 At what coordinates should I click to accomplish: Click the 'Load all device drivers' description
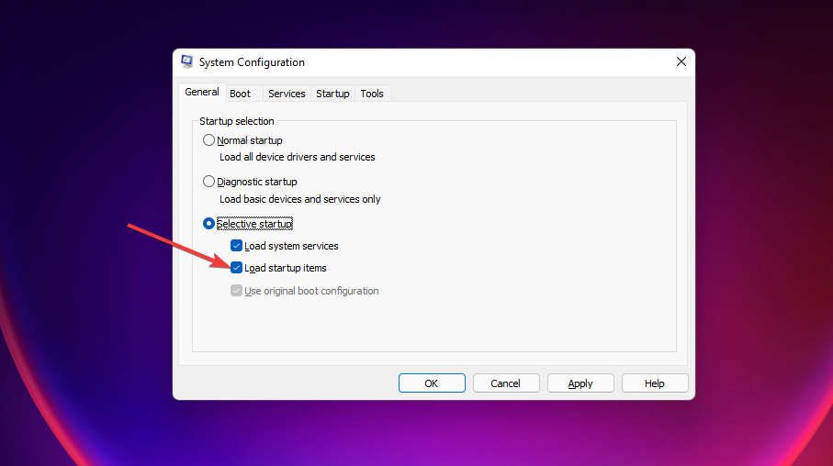298,157
